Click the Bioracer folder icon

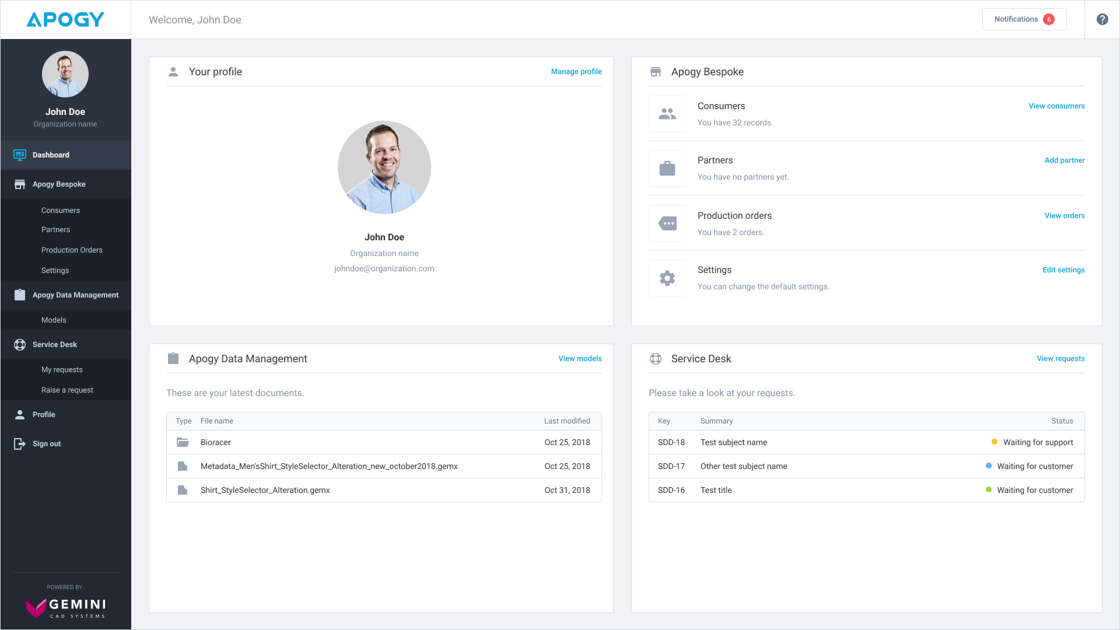(x=183, y=442)
